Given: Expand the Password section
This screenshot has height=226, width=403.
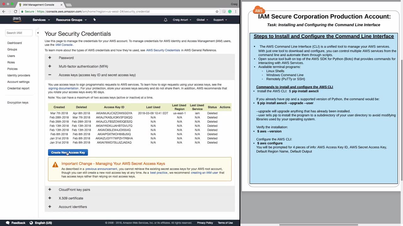Looking at the screenshot, I should [x=140, y=58].
